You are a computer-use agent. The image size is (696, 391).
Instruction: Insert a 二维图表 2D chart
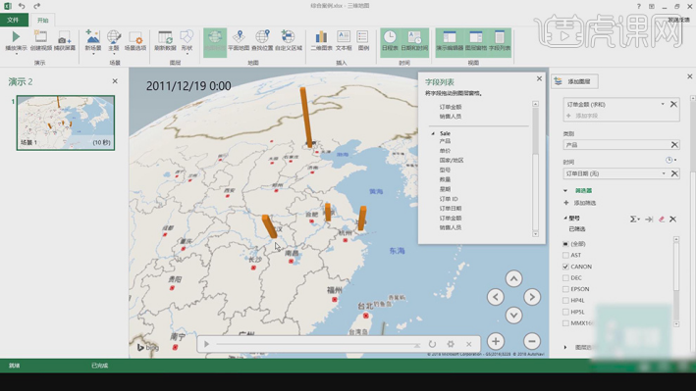[x=321, y=37]
